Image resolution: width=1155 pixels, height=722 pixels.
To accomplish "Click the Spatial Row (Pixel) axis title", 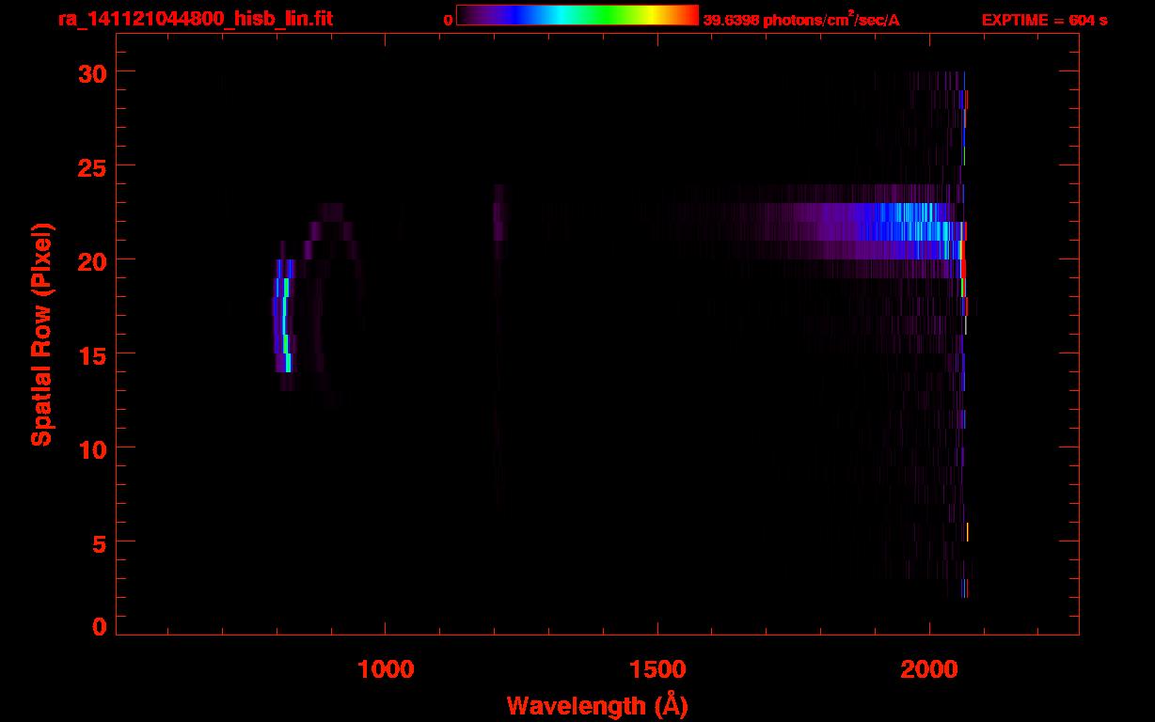I will point(40,334).
